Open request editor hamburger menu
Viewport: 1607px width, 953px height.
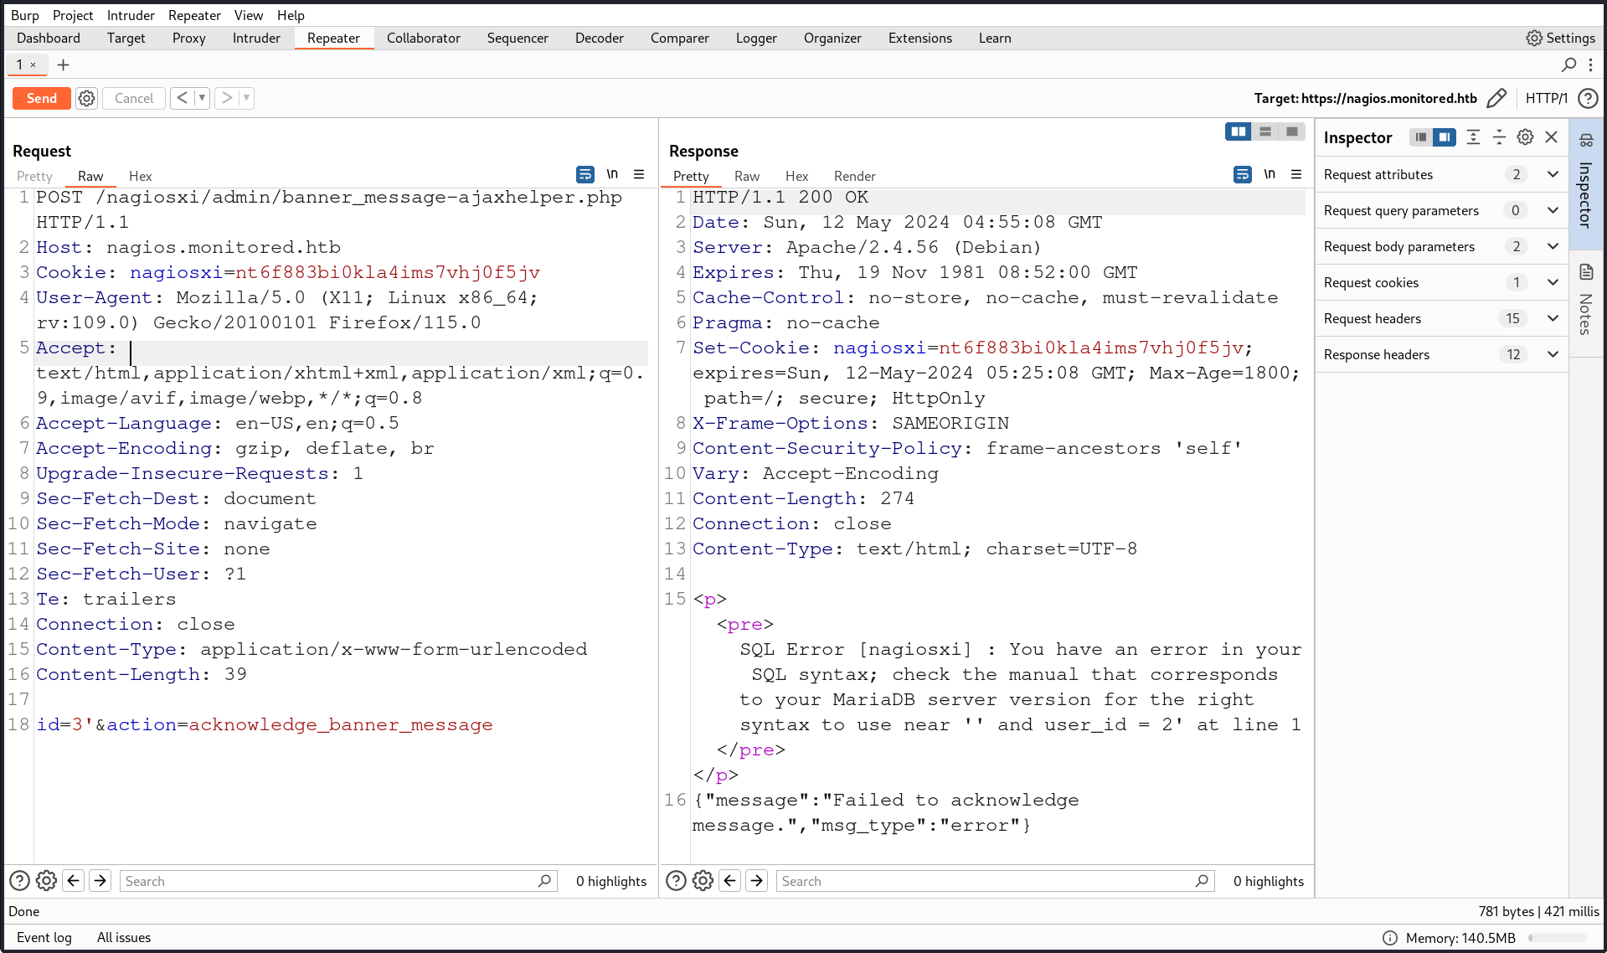(x=639, y=174)
